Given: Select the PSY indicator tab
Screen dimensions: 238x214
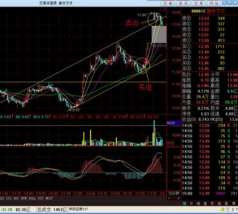Looking at the screenshot, I should pos(41,199).
